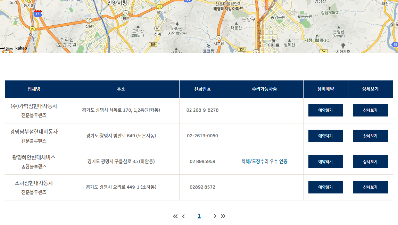View details for 광명하안현대서비스

click(x=370, y=162)
